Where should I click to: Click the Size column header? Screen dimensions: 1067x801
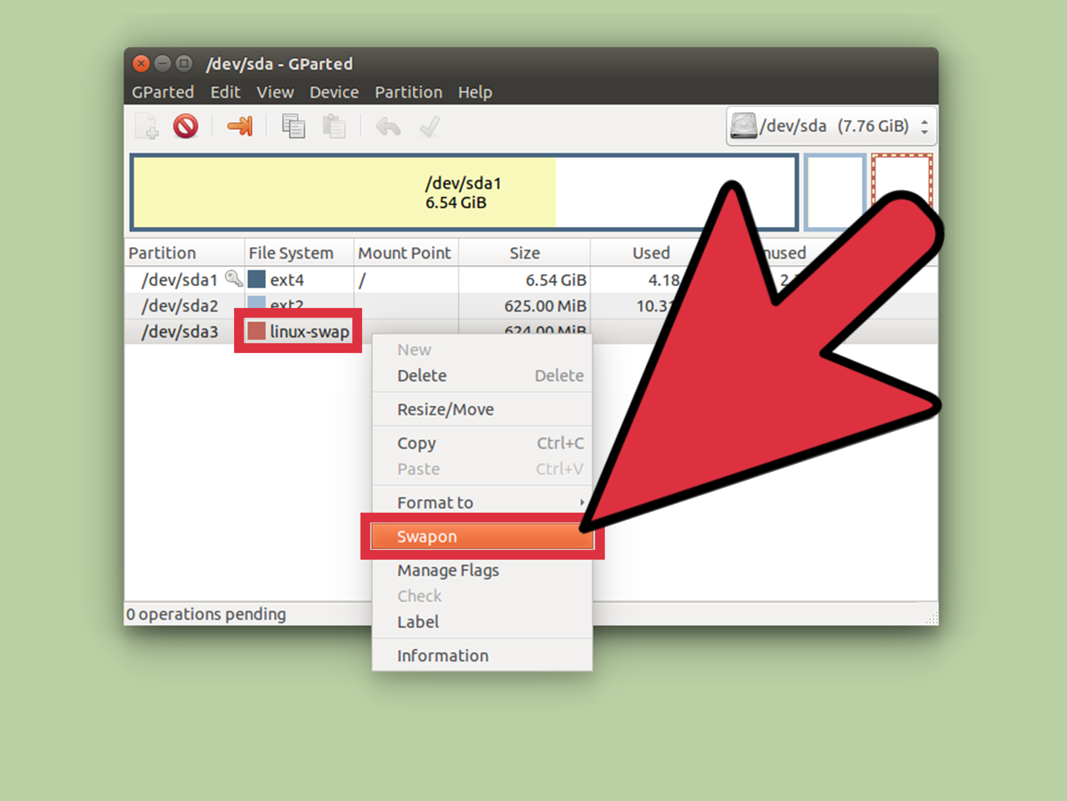point(524,253)
